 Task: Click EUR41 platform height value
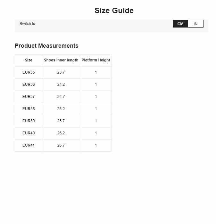coord(96,145)
